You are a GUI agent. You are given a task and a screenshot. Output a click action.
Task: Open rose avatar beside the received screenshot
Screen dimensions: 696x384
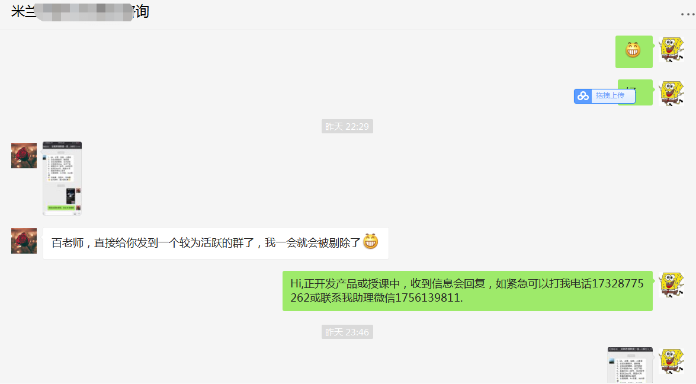click(x=24, y=155)
